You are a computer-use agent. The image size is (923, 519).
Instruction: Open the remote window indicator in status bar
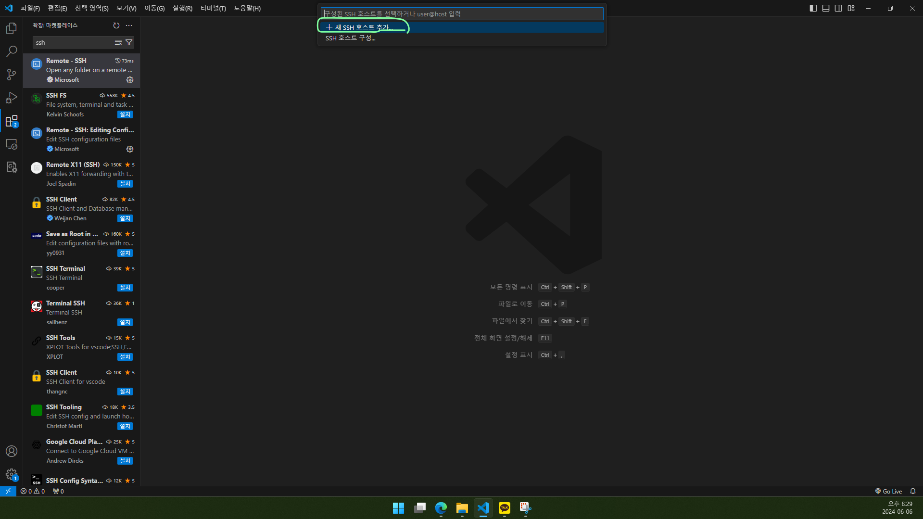8,491
